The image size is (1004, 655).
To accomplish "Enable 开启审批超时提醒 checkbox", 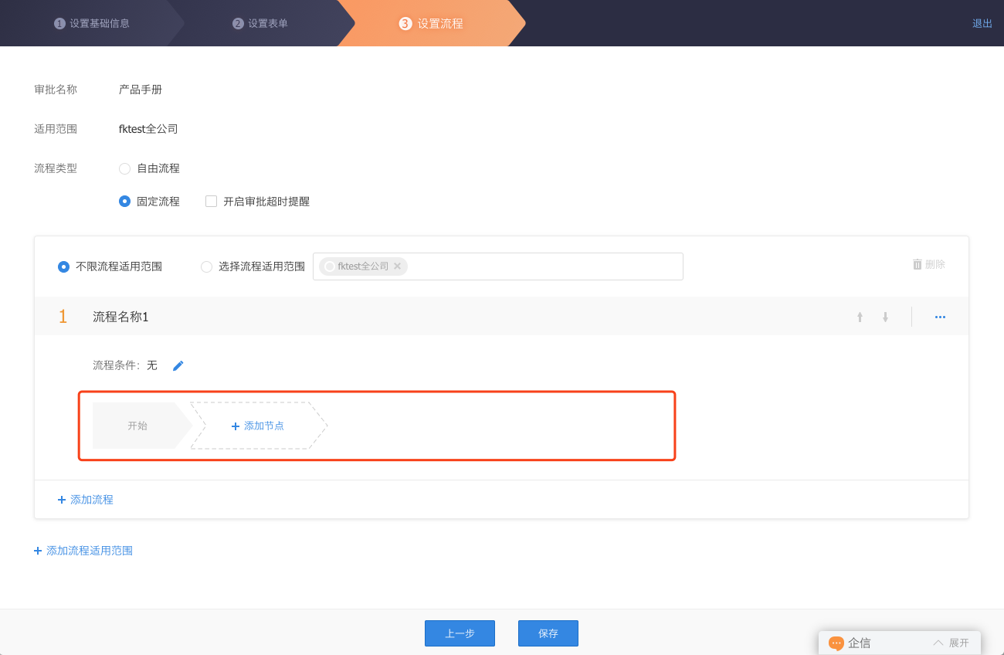I will [x=211, y=202].
